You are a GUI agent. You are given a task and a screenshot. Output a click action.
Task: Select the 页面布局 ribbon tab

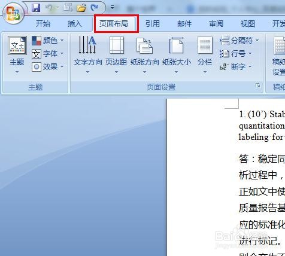click(114, 24)
